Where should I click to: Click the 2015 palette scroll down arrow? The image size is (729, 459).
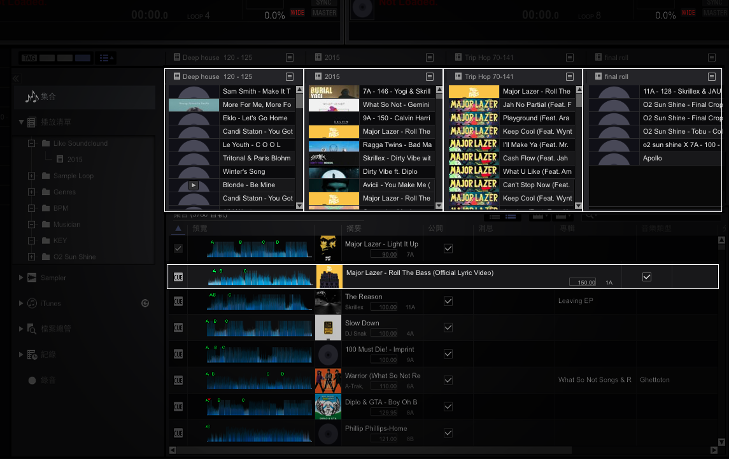pos(439,206)
